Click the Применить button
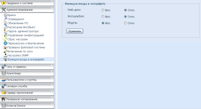 click(75, 31)
